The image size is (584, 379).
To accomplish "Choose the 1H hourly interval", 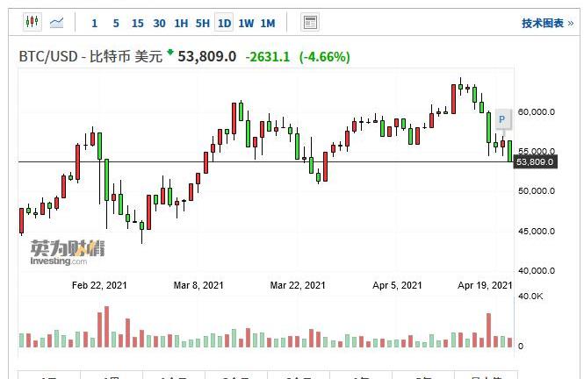I will [x=181, y=23].
